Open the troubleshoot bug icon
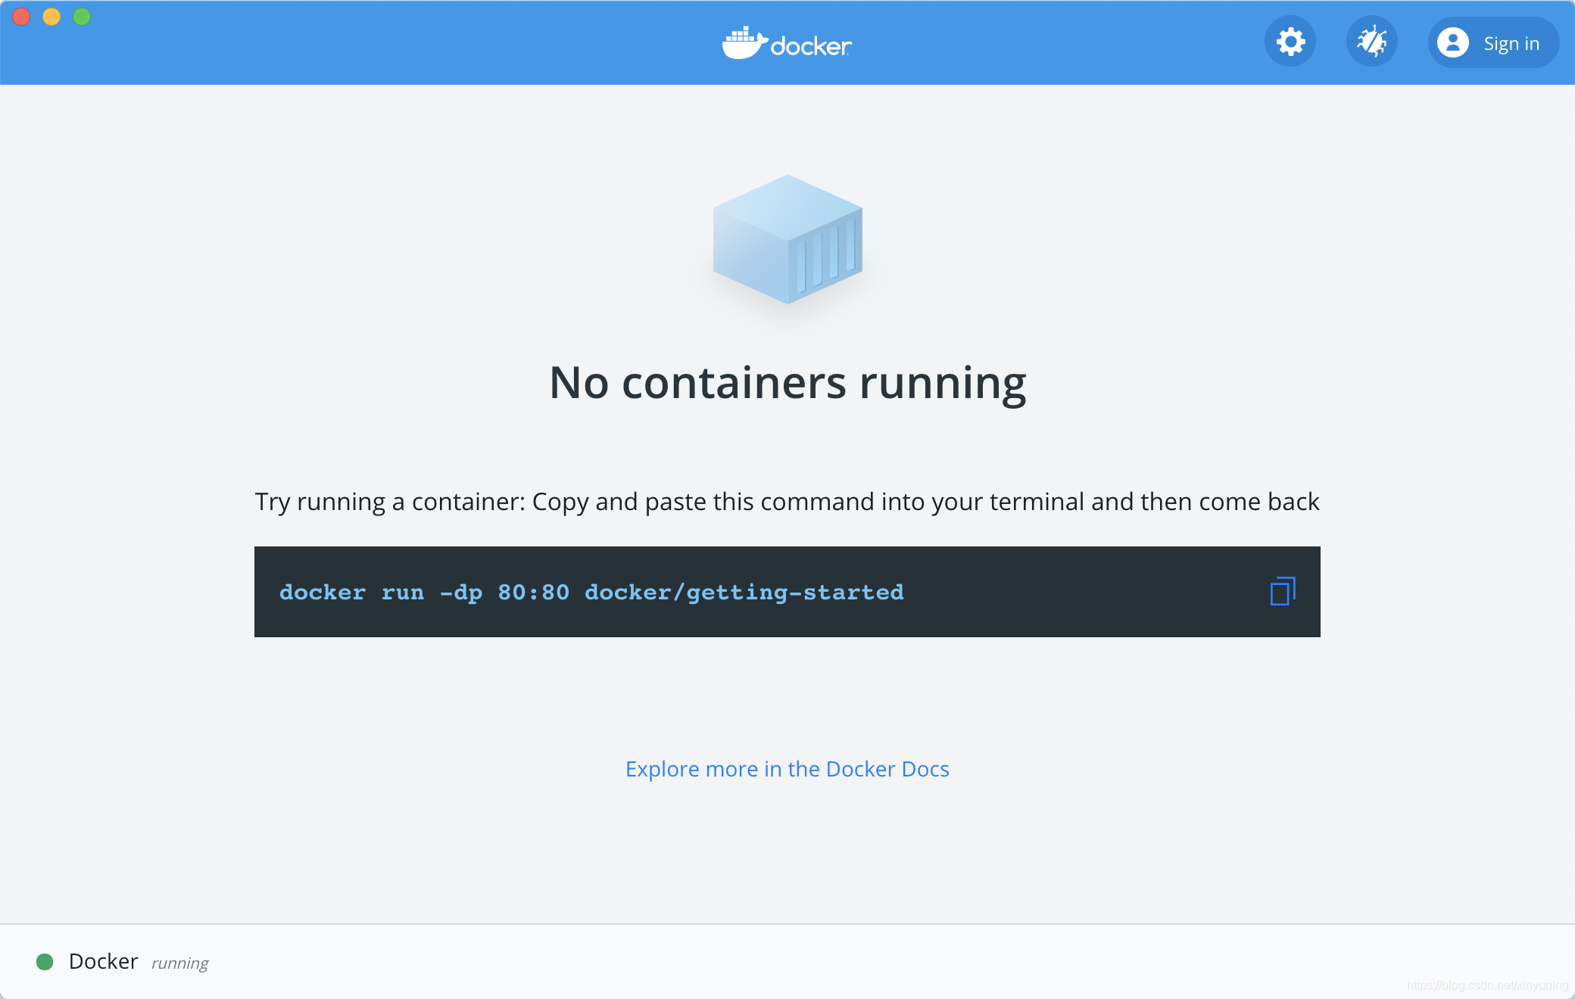1575x999 pixels. click(1371, 42)
